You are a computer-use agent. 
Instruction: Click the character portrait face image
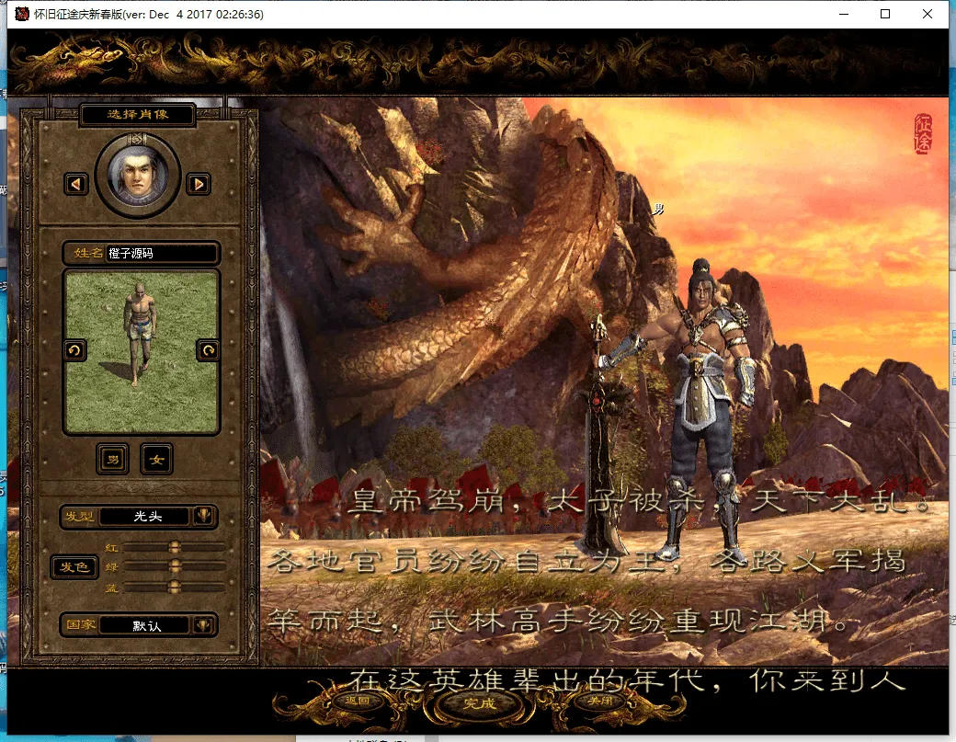pos(137,172)
